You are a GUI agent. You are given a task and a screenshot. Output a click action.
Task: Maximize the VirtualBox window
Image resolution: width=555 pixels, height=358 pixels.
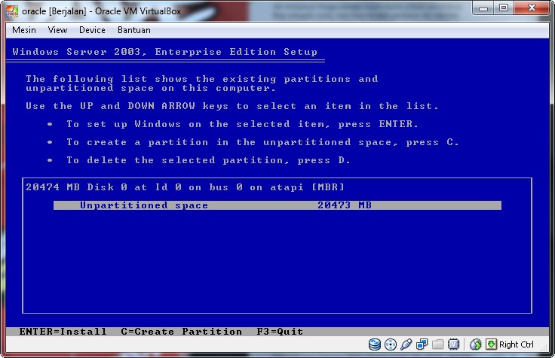(x=504, y=8)
